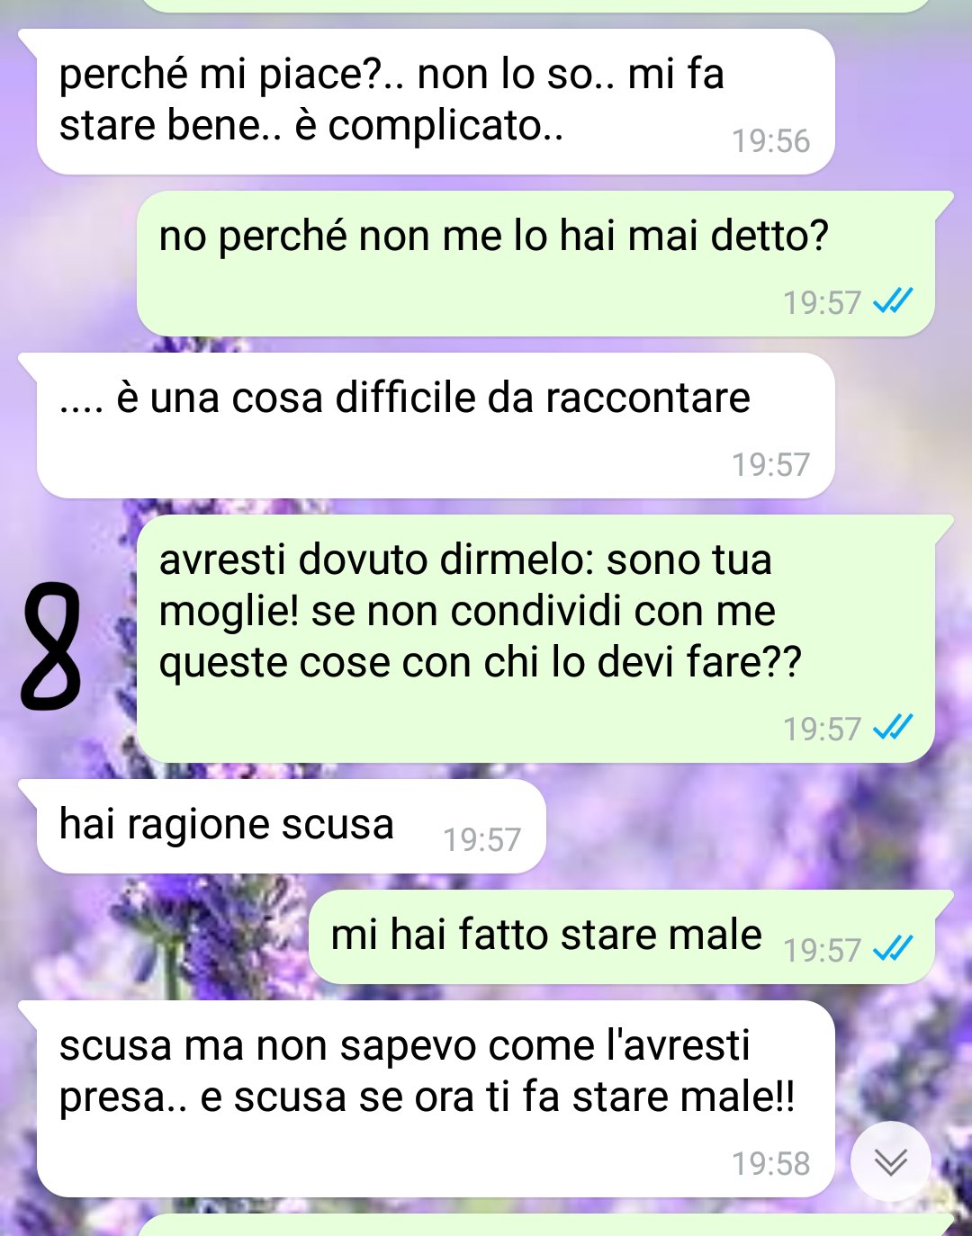The image size is (972, 1236).
Task: Tap the blue ticks on 'mi hai fatto stare male'
Action: point(894,948)
